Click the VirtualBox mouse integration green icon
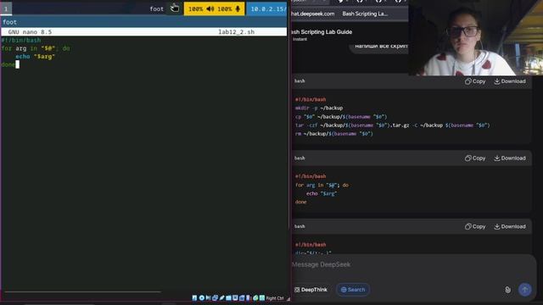 pyautogui.click(x=255, y=297)
